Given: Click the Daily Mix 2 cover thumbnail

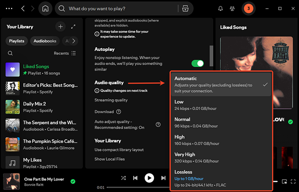Looking at the screenshot, I should tap(12, 107).
